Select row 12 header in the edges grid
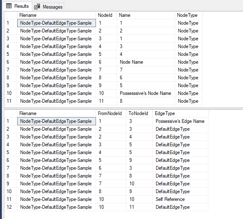243x219 pixels. point(11,207)
